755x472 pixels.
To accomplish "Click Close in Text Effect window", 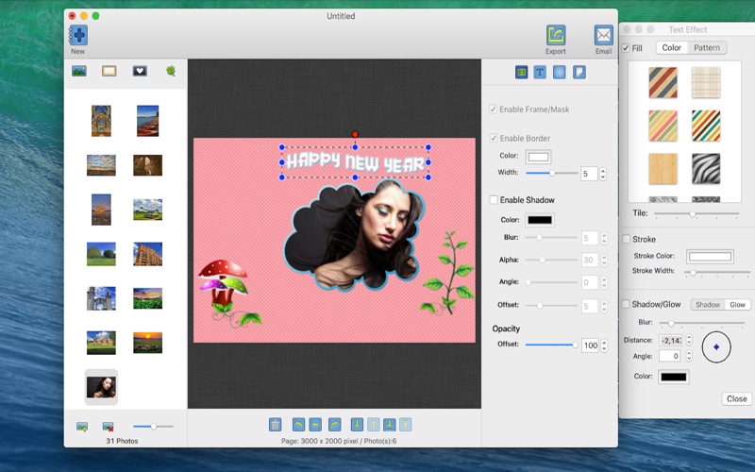I will pos(737,398).
